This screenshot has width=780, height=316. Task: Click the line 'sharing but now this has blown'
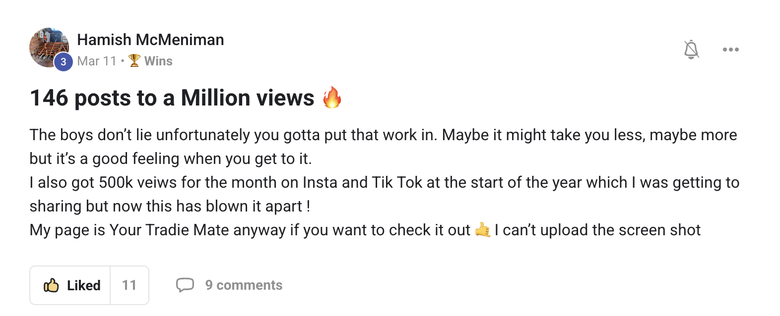[x=170, y=206]
